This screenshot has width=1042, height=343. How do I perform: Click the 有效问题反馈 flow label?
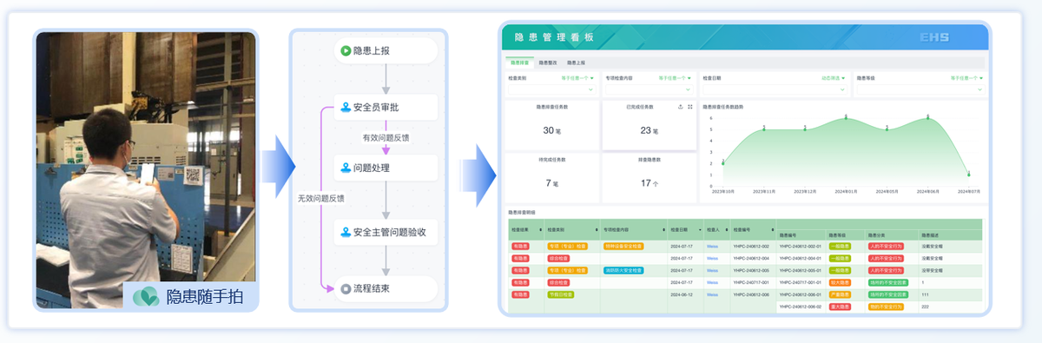click(386, 138)
